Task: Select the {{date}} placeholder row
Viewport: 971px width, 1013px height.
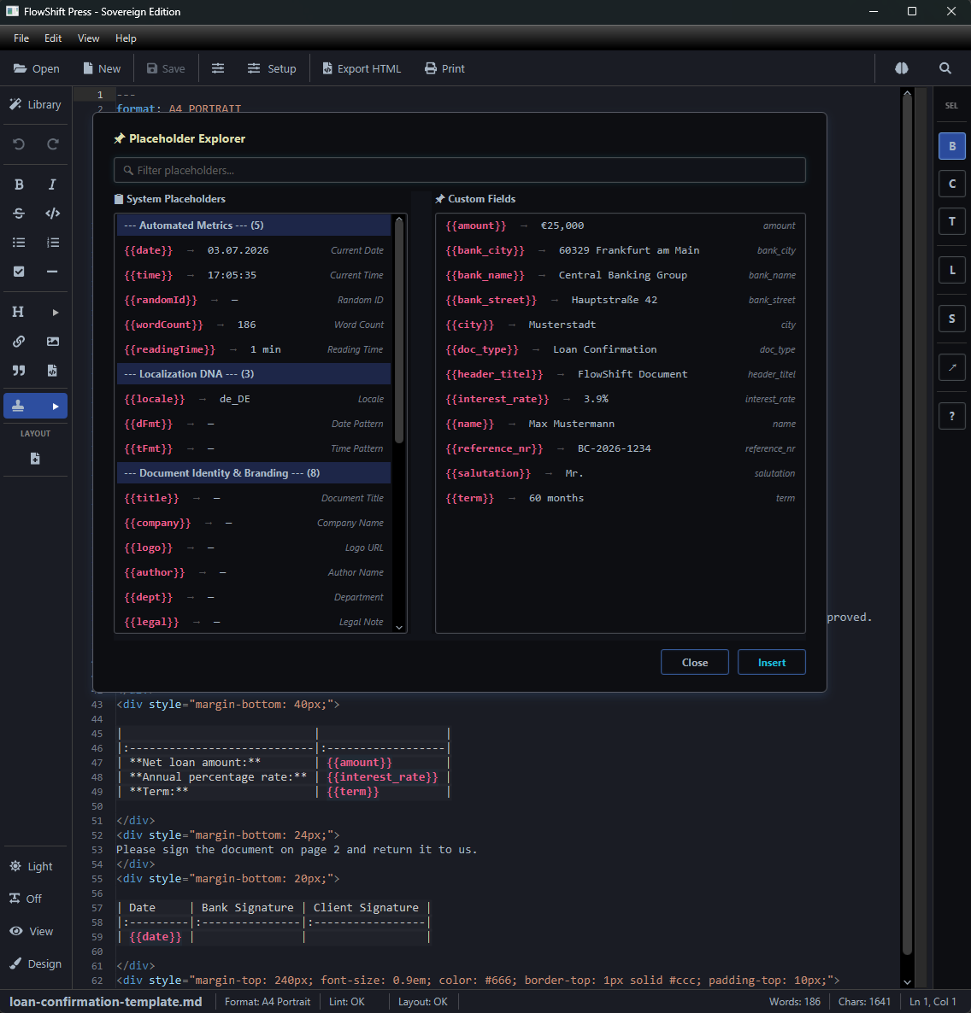Action: 253,250
